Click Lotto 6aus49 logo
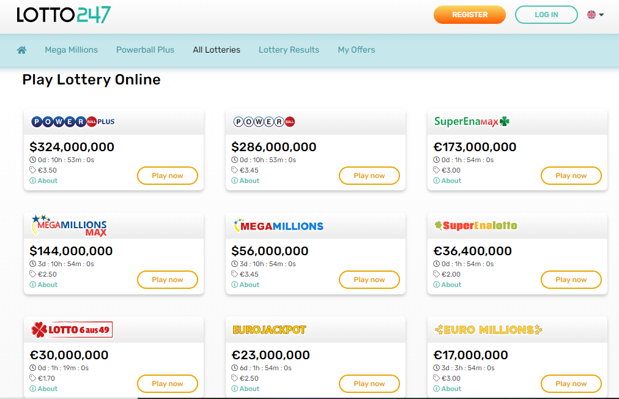 (72, 330)
